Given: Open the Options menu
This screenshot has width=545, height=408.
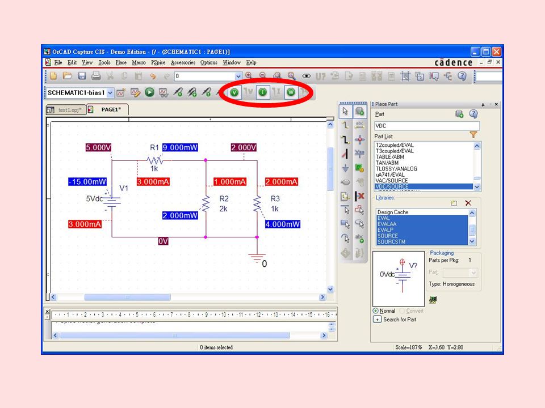Looking at the screenshot, I should pos(208,62).
